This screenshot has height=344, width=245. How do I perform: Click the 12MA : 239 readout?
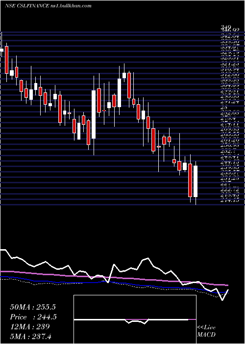[30, 326]
